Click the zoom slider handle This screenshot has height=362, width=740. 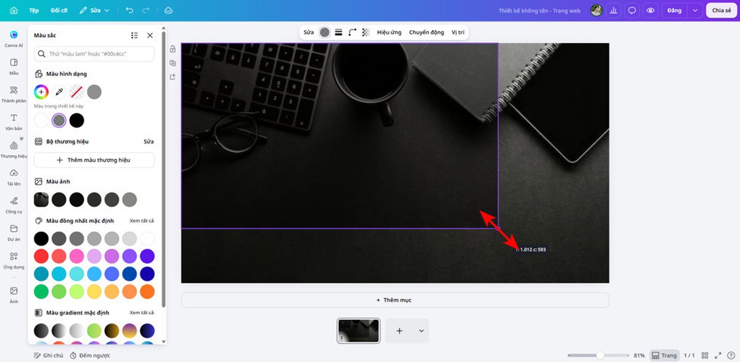(x=600, y=355)
